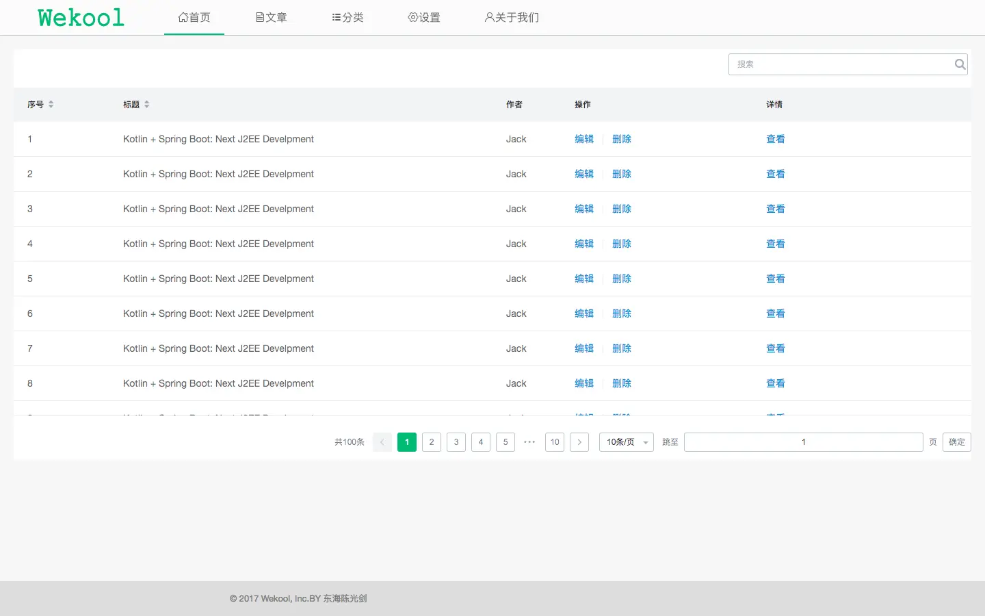Open the 首页 home tab
The width and height of the screenshot is (985, 616).
tap(194, 17)
